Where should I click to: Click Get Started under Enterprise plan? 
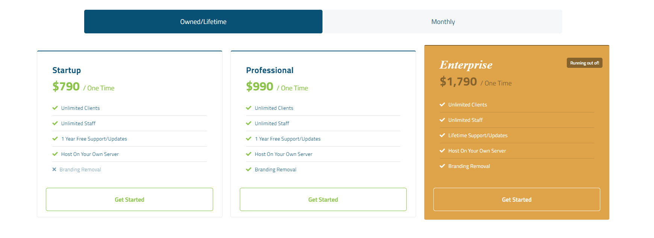coord(516,199)
